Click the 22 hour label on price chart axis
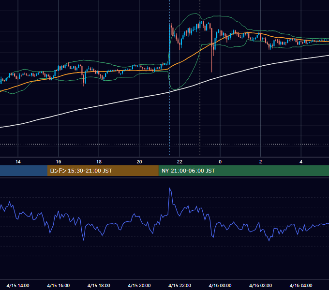The height and width of the screenshot is (290, 329). tap(179, 162)
